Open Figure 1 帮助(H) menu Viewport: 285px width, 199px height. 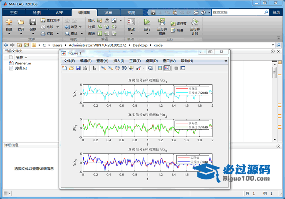pos(187,61)
